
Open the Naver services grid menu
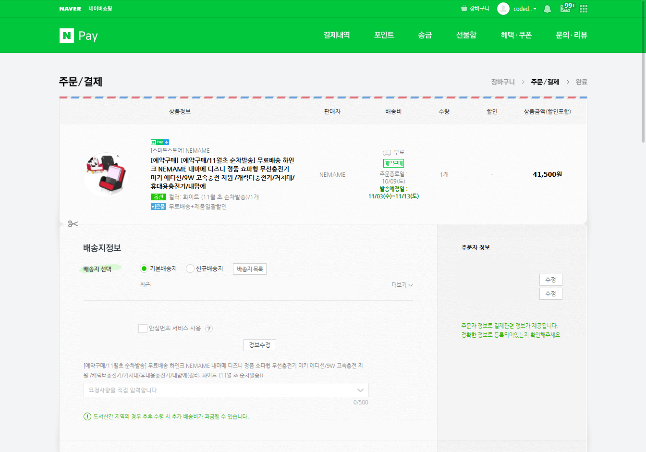(x=584, y=9)
